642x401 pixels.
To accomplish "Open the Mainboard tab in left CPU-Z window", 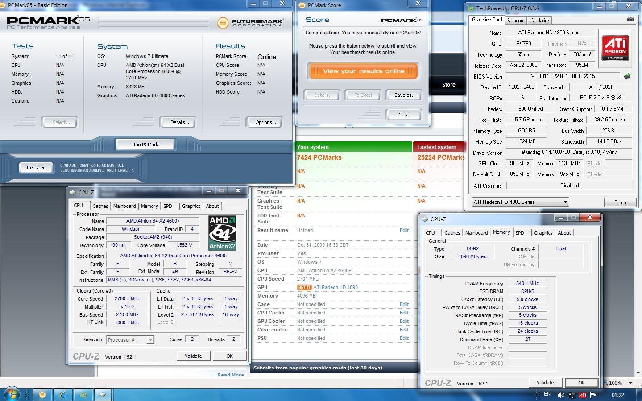I will (124, 206).
